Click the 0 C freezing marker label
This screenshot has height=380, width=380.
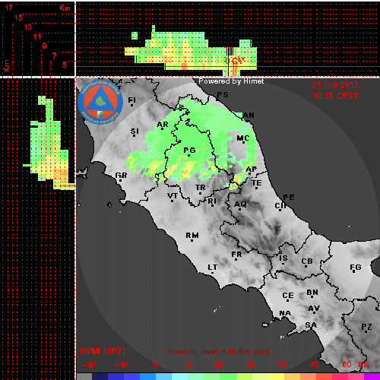click(235, 60)
